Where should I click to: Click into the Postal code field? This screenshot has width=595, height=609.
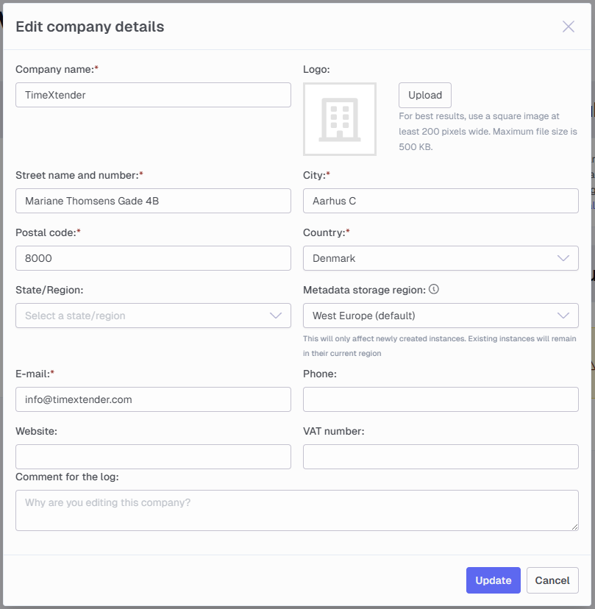153,258
